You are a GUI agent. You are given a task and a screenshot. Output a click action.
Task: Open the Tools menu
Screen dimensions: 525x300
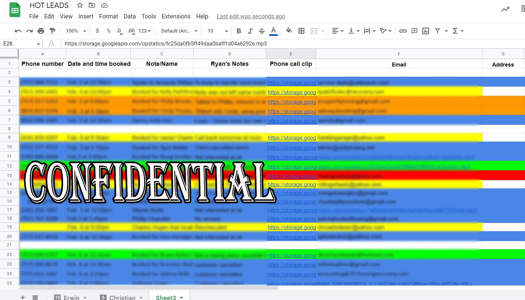click(x=149, y=16)
